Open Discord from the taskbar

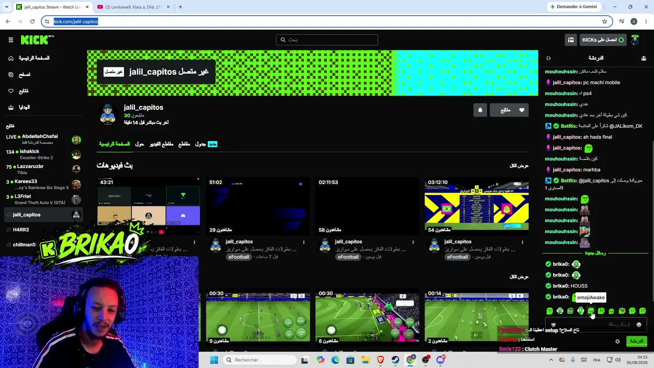pyautogui.click(x=440, y=360)
